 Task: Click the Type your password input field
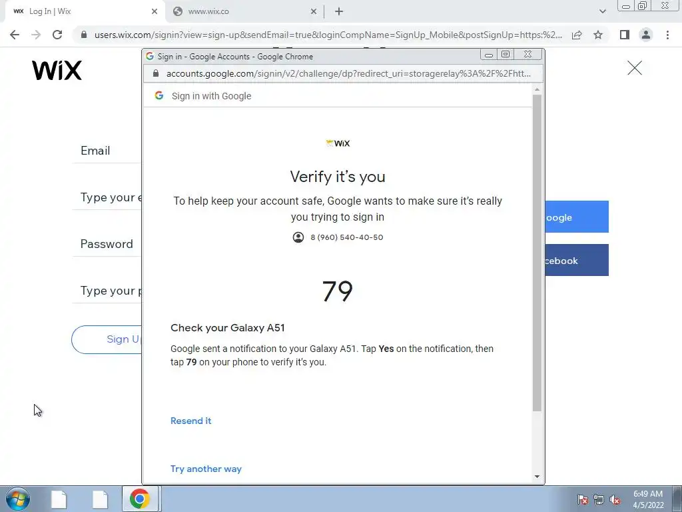pos(107,291)
